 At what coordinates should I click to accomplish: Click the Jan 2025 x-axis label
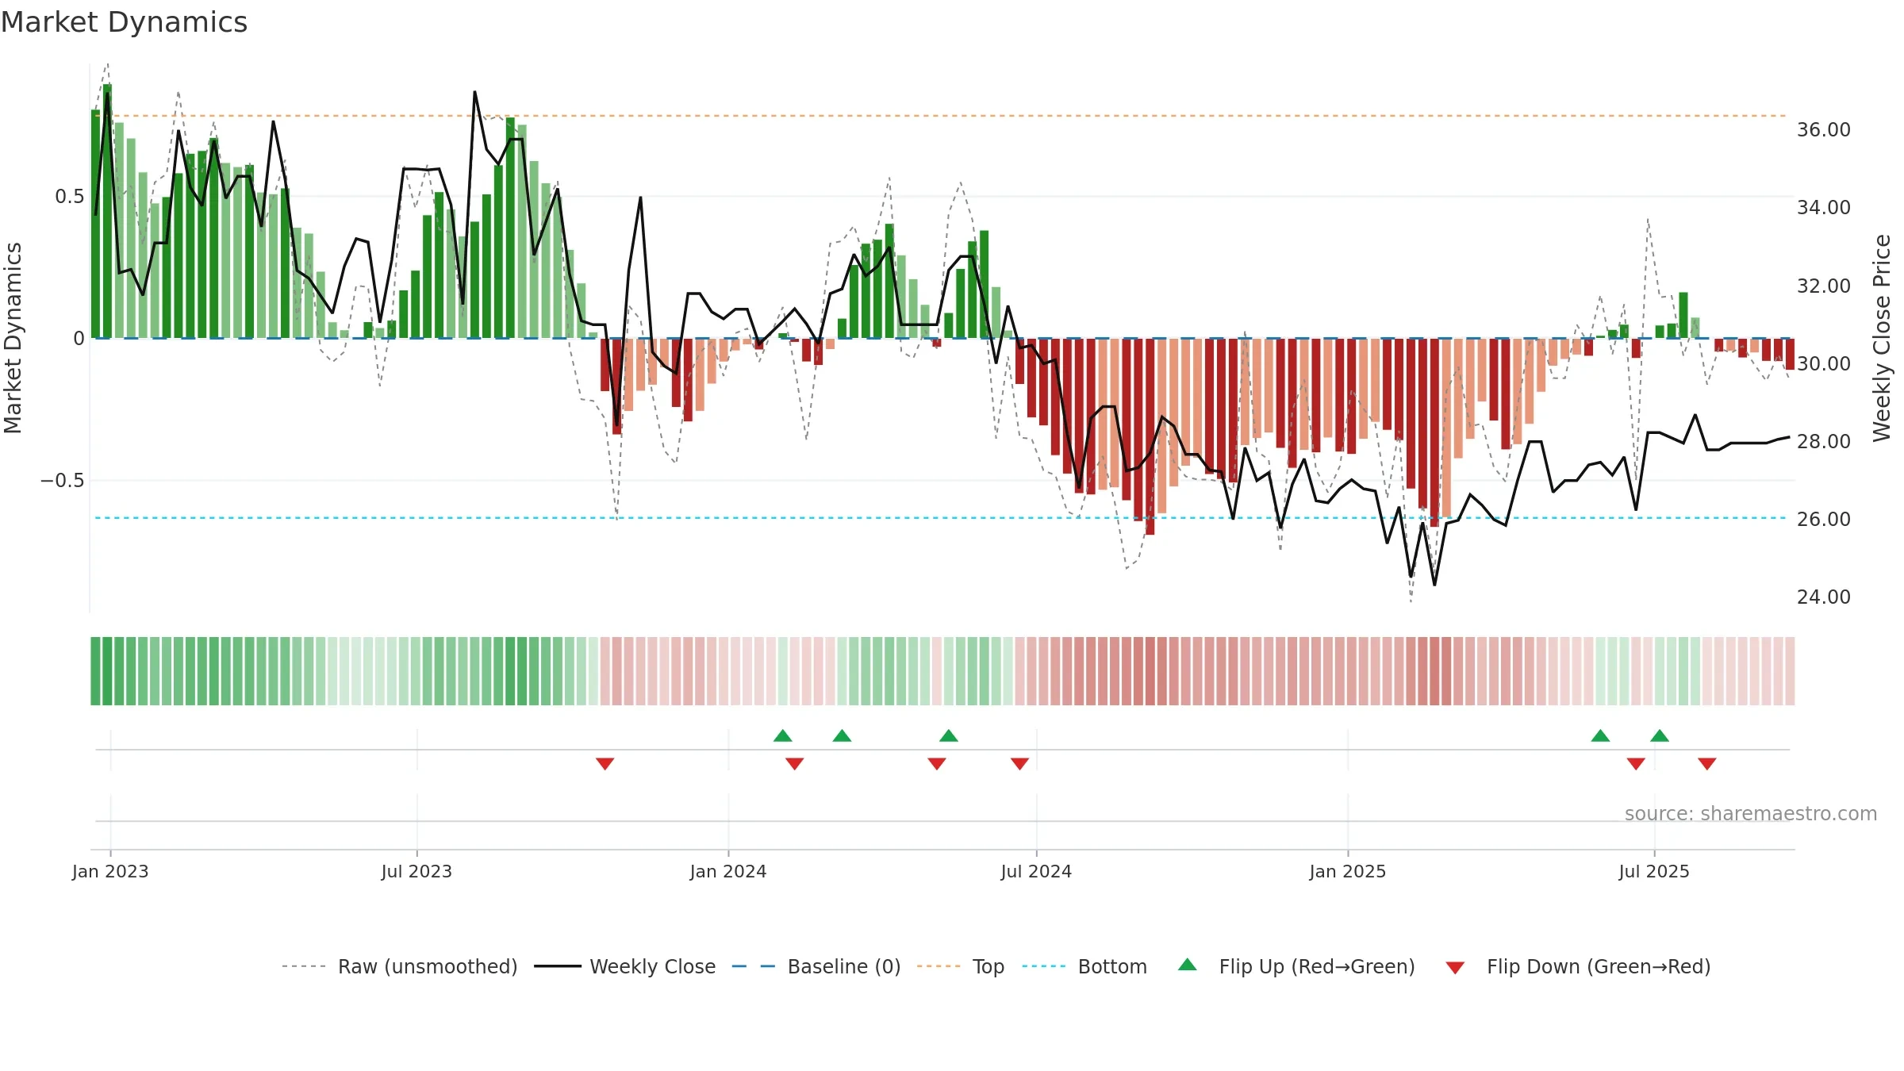[x=1348, y=871]
